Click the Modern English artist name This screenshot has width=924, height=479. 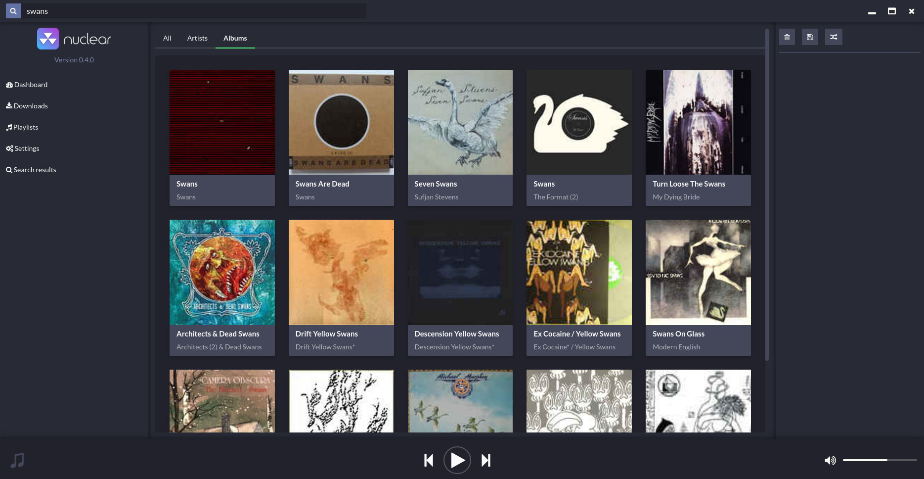(676, 347)
